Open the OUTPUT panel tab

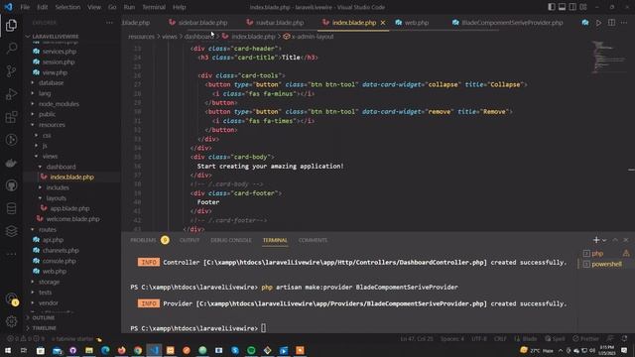click(190, 240)
